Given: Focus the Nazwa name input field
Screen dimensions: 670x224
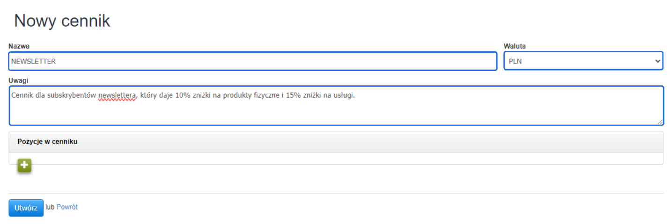Looking at the screenshot, I should pyautogui.click(x=253, y=61).
